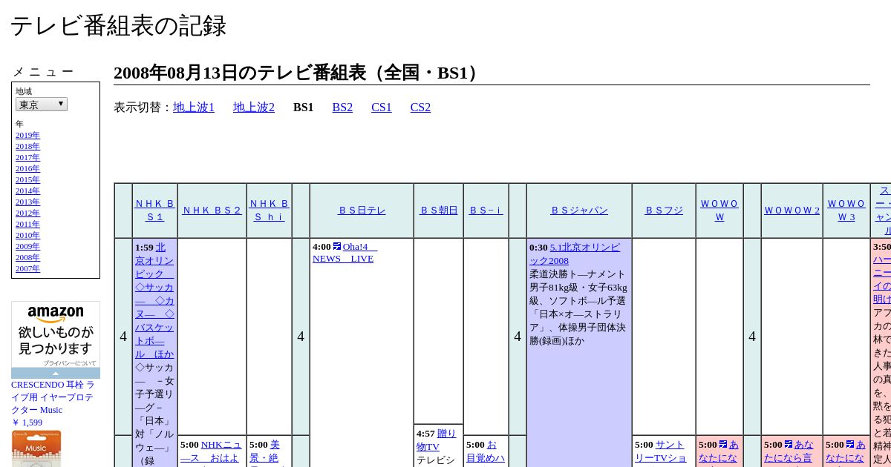This screenshot has height=467, width=891.
Task: Select 2014年 in the year list
Action: 27,191
